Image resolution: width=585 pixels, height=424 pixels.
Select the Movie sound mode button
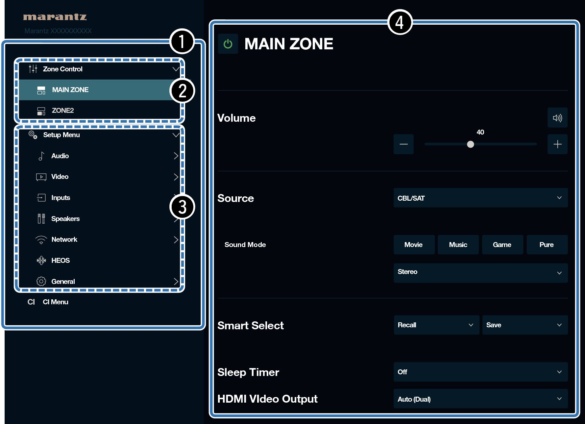coord(414,245)
